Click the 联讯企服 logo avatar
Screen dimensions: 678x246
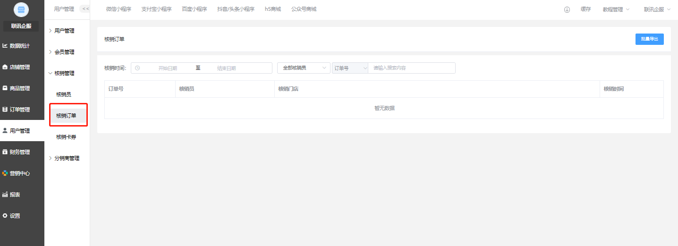pyautogui.click(x=21, y=9)
